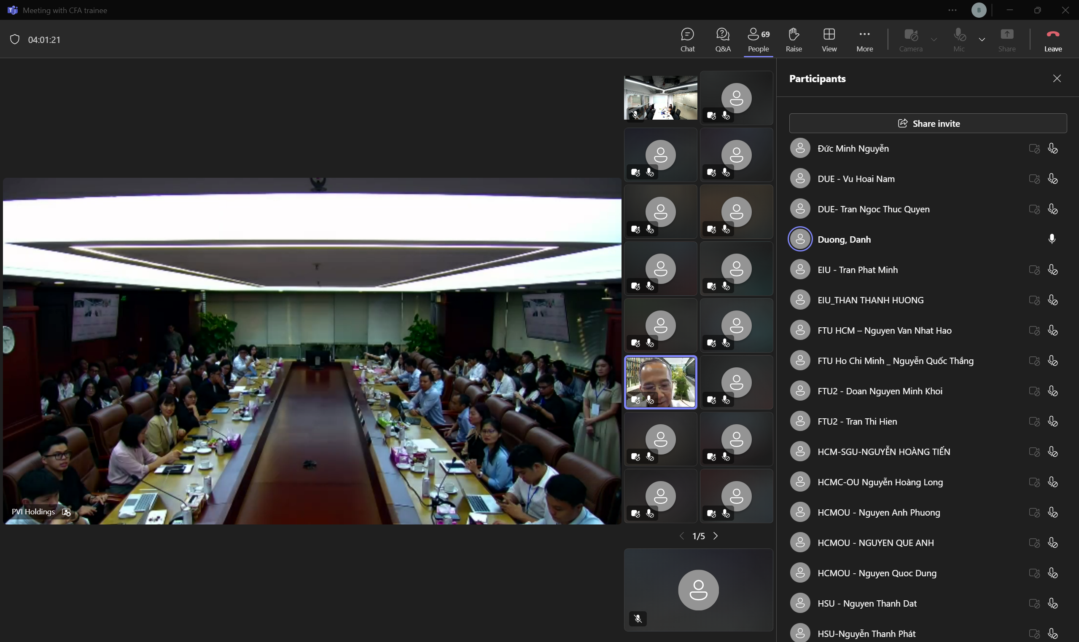
Task: Open the title bar settings ellipsis menu
Action: point(952,10)
